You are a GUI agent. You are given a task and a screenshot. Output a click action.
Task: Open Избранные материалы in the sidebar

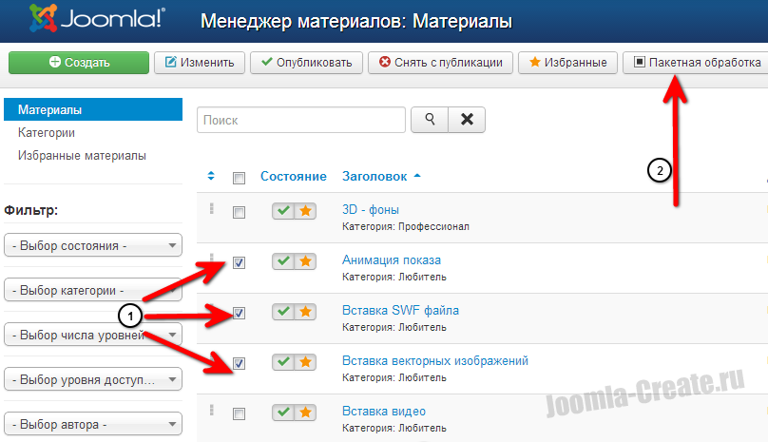(82, 155)
